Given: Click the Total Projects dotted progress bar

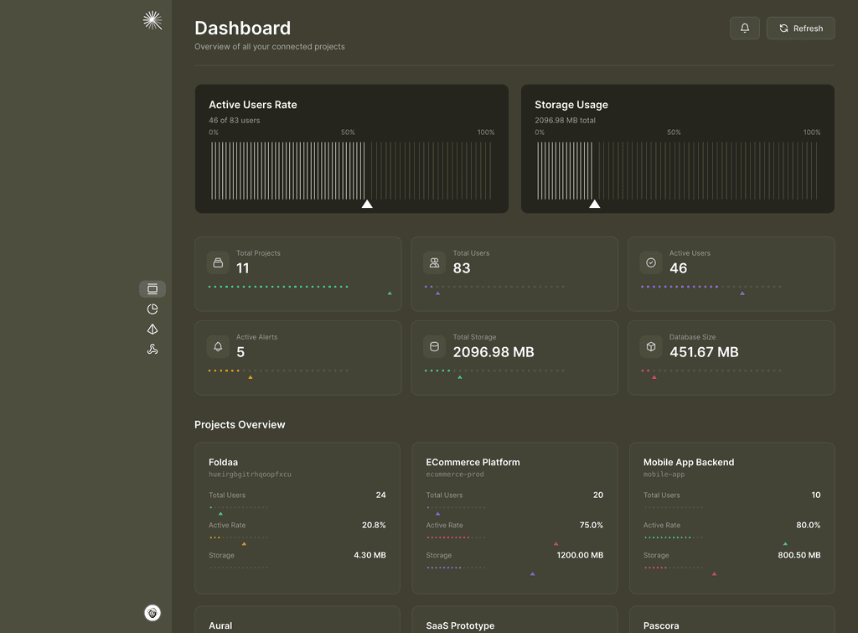Looking at the screenshot, I should click(x=278, y=287).
